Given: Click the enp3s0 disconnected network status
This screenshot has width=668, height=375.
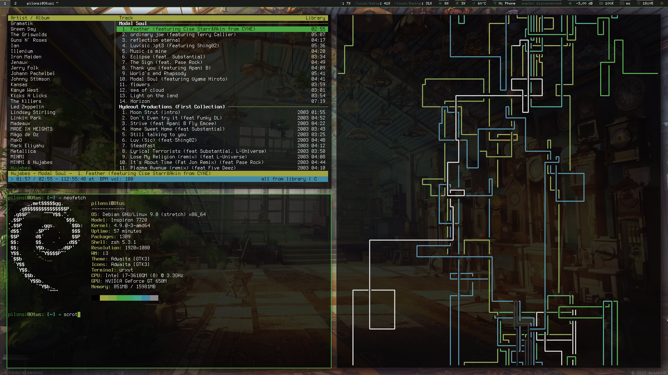Looking at the screenshot, I should pyautogui.click(x=541, y=3).
